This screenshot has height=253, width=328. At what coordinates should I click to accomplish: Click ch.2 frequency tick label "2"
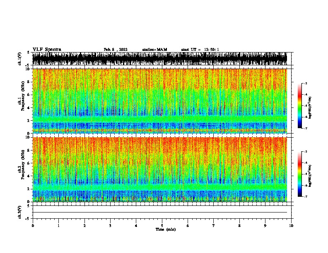pyautogui.click(x=29, y=189)
